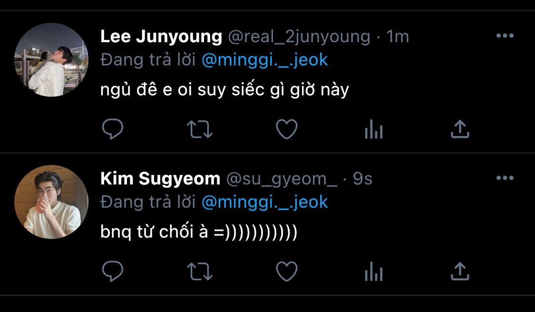Share Lee Junyoung's tweet
The image size is (535, 312).
coord(460,129)
